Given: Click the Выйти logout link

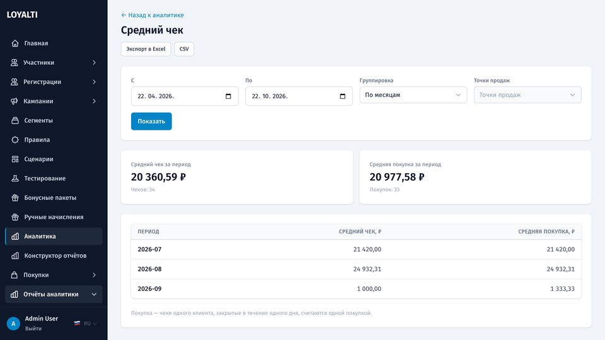Looking at the screenshot, I should [33, 329].
